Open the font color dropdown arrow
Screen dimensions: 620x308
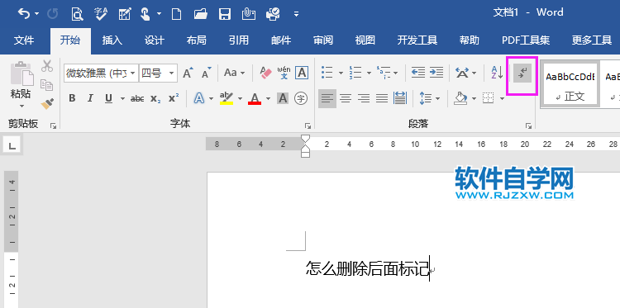(x=268, y=99)
